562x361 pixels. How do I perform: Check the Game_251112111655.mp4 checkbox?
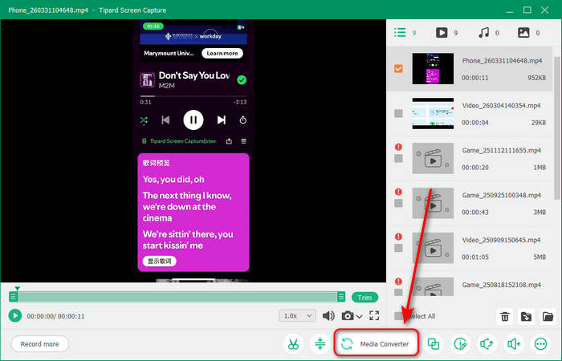[398, 158]
